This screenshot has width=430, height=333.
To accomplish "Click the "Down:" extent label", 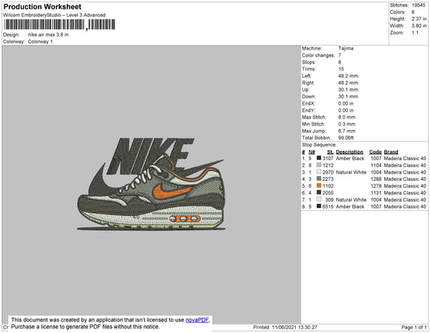I will [309, 97].
